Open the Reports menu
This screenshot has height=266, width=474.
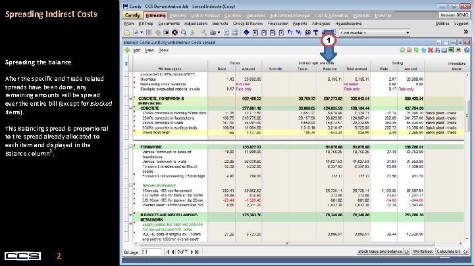pos(300,24)
